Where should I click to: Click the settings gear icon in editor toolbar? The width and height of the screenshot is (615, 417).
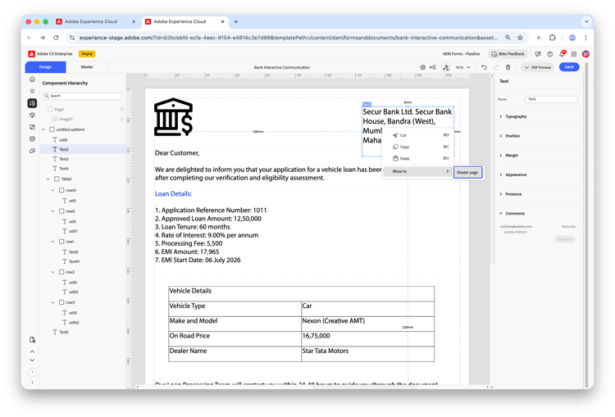click(x=423, y=67)
